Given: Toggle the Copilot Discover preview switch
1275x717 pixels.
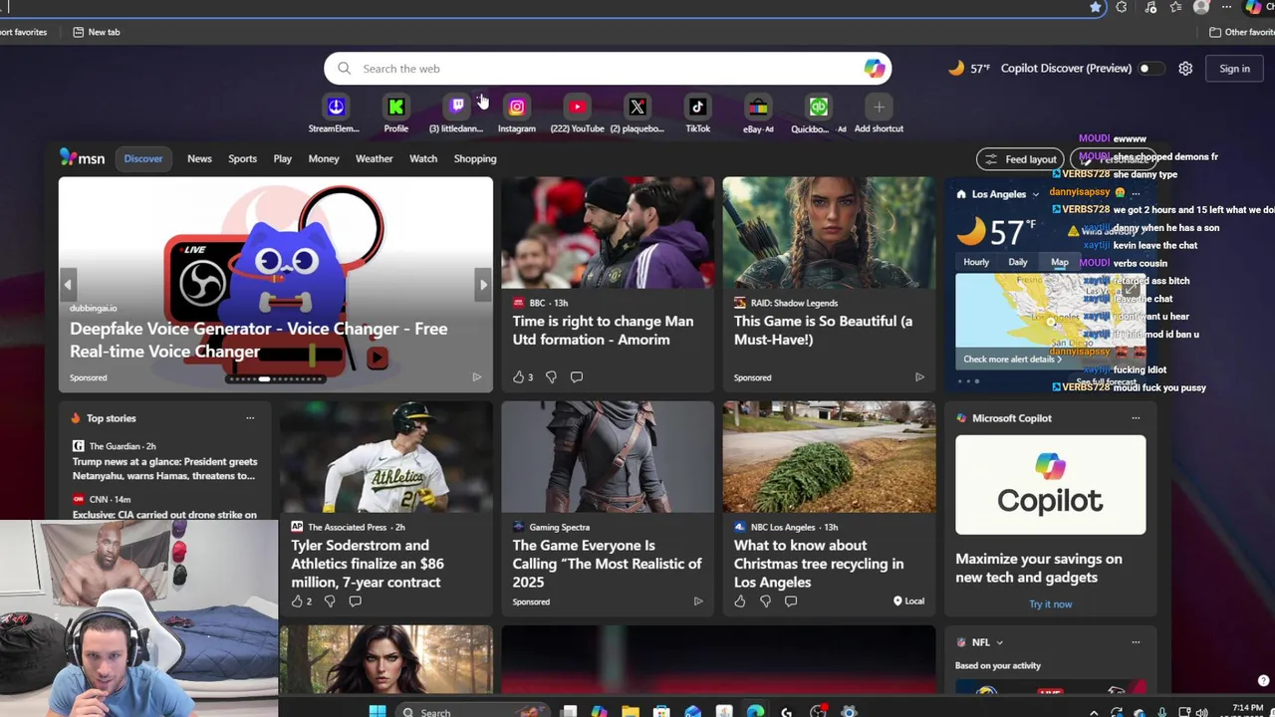Looking at the screenshot, I should pos(1149,69).
